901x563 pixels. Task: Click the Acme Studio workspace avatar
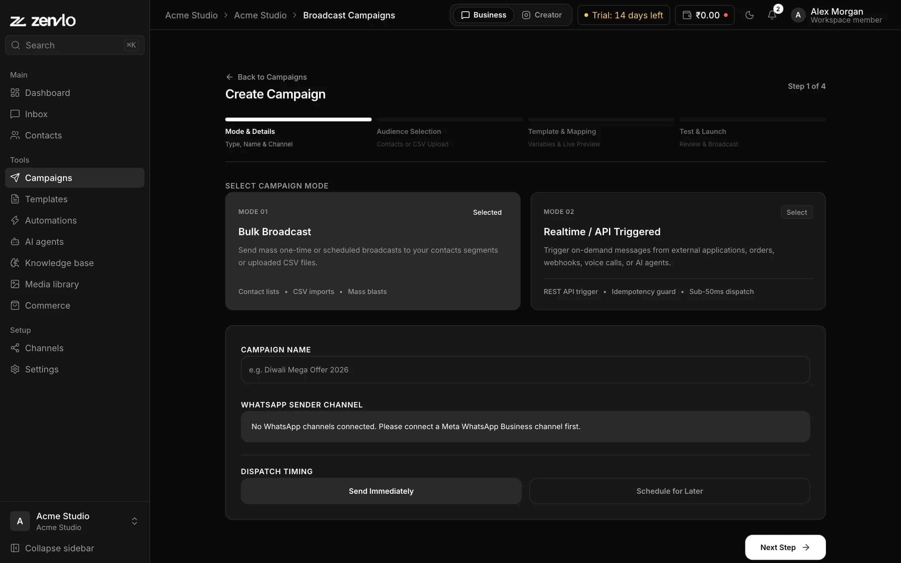coord(20,521)
